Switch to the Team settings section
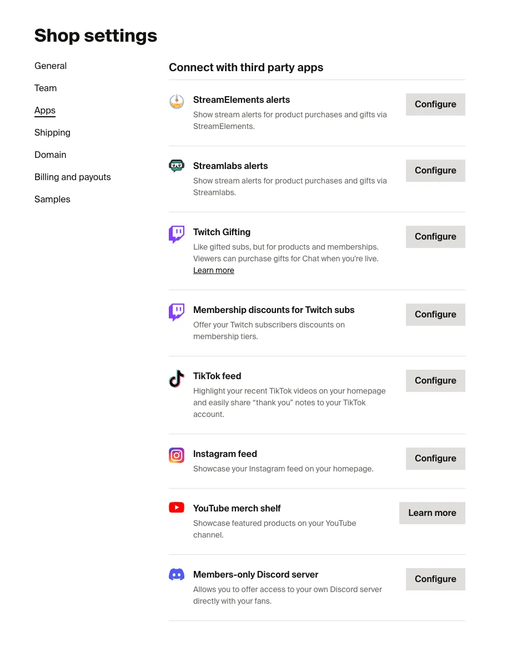This screenshot has width=527, height=666. click(46, 88)
